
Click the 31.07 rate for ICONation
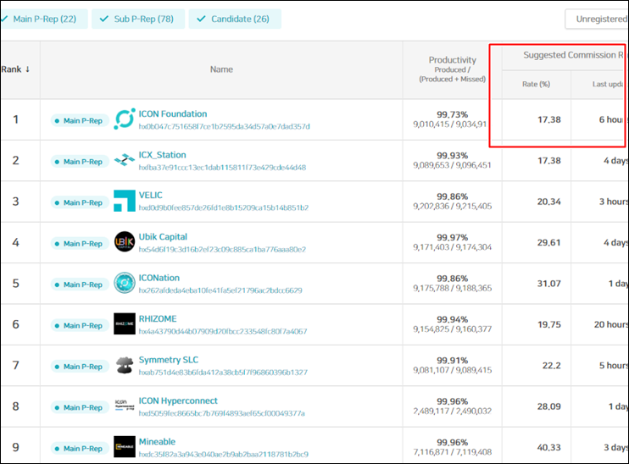549,284
